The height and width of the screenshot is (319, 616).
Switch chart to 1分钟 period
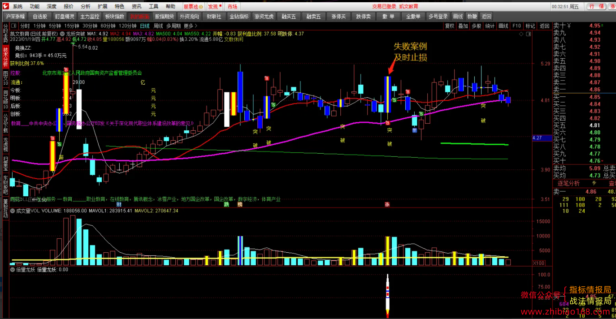pos(39,26)
